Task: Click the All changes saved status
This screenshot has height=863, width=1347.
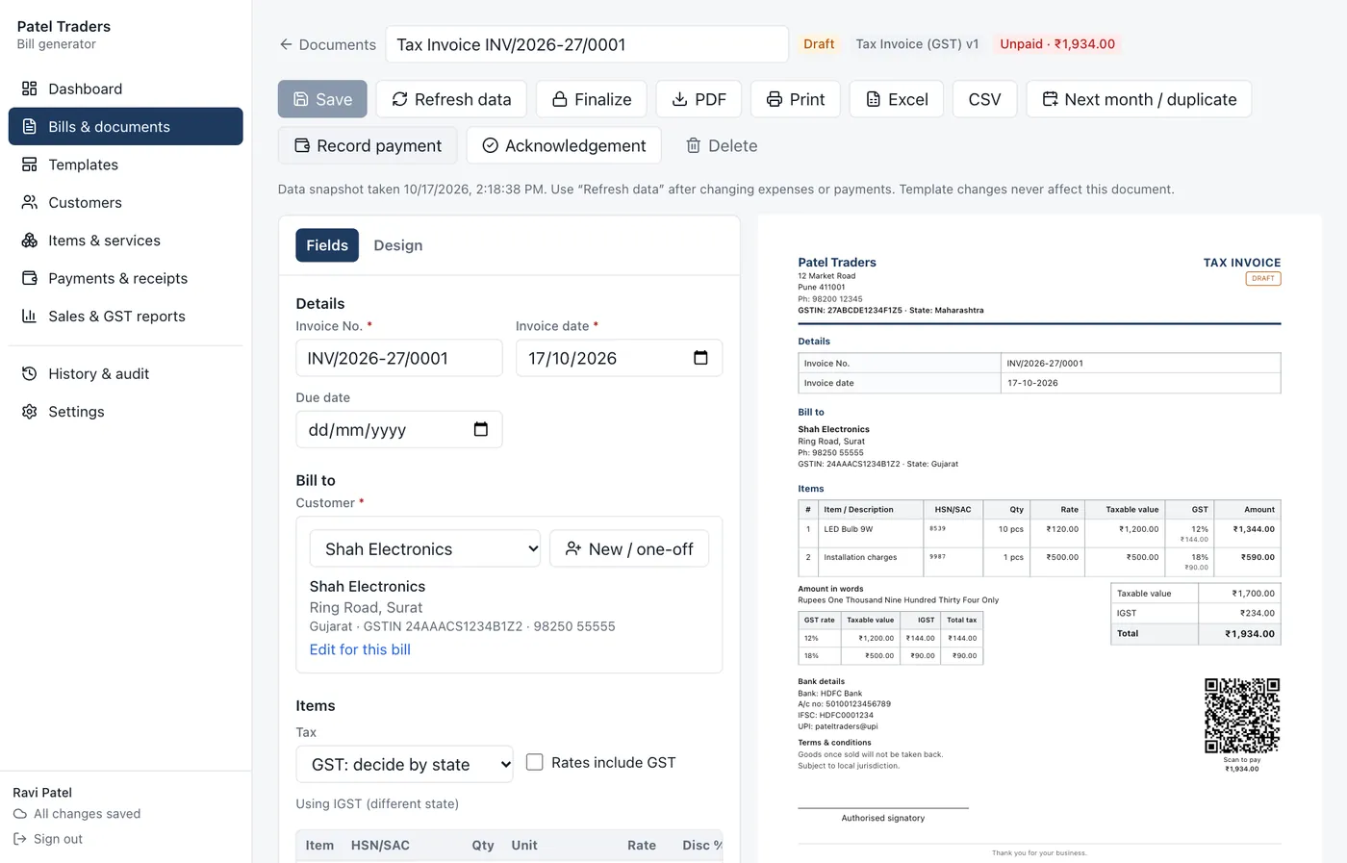Action: tap(77, 814)
